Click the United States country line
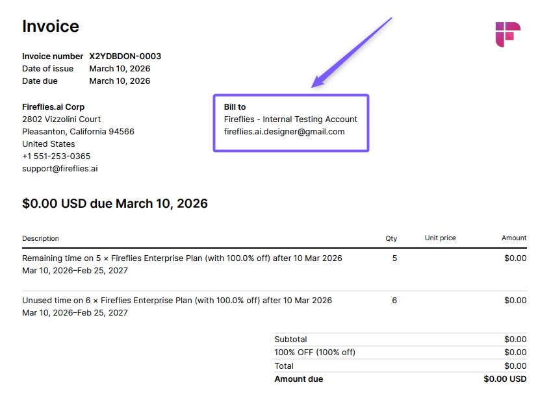 (x=49, y=143)
